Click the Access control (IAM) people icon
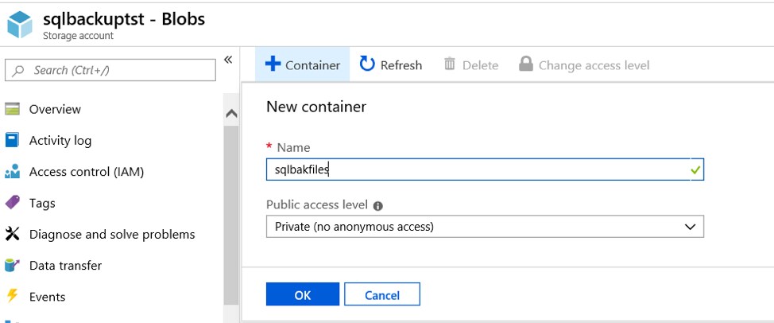The width and height of the screenshot is (774, 323). coord(12,172)
